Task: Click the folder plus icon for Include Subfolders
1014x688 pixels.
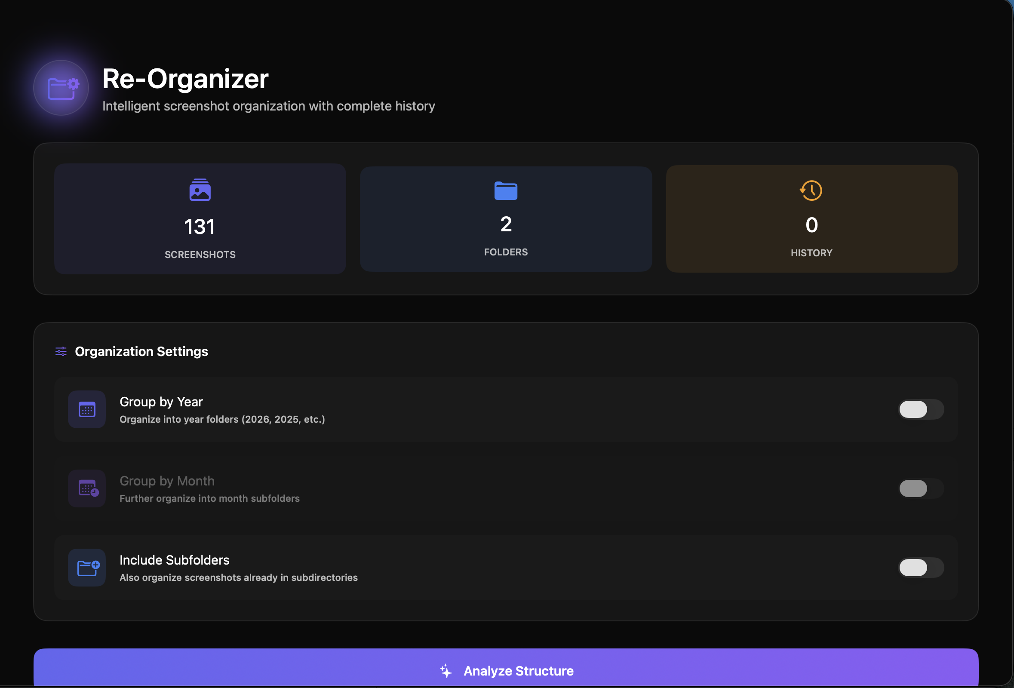Action: (86, 568)
